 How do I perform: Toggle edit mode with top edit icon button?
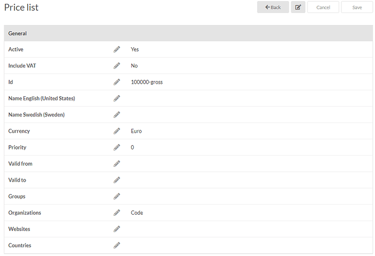[298, 7]
